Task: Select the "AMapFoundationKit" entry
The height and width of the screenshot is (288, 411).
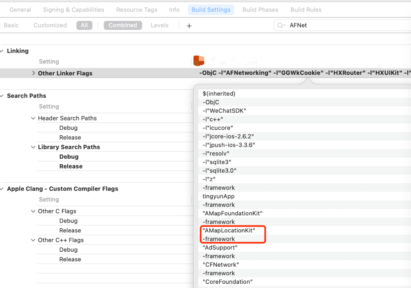Action: coord(304,213)
